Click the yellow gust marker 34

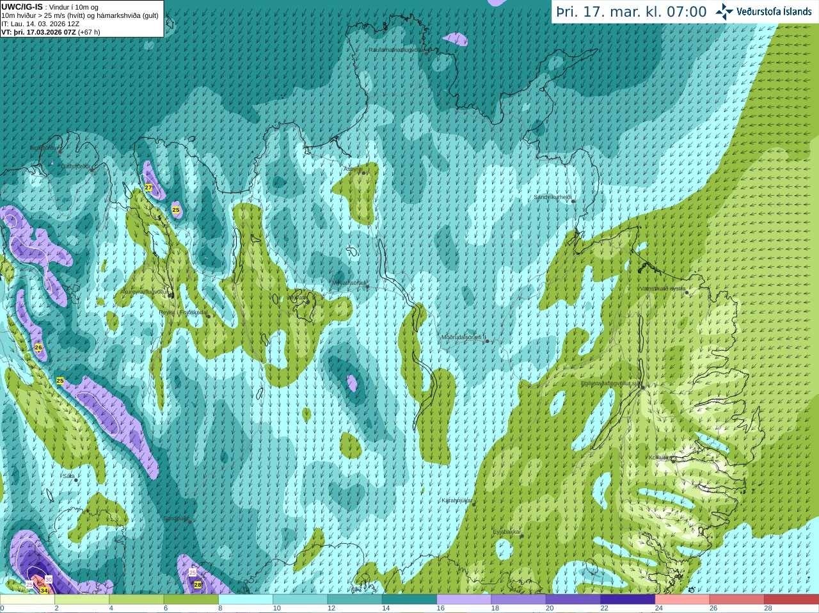[44, 590]
